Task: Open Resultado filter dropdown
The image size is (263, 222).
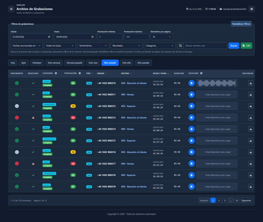Action: point(126,46)
